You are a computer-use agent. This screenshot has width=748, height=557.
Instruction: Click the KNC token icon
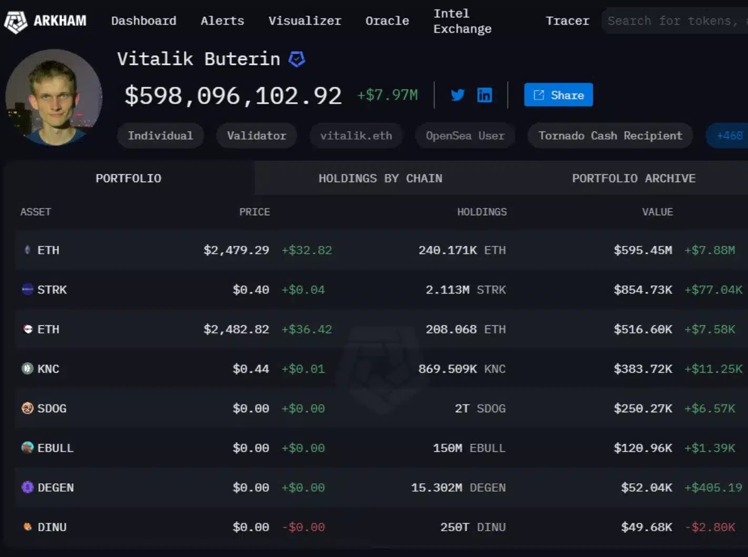tap(27, 369)
